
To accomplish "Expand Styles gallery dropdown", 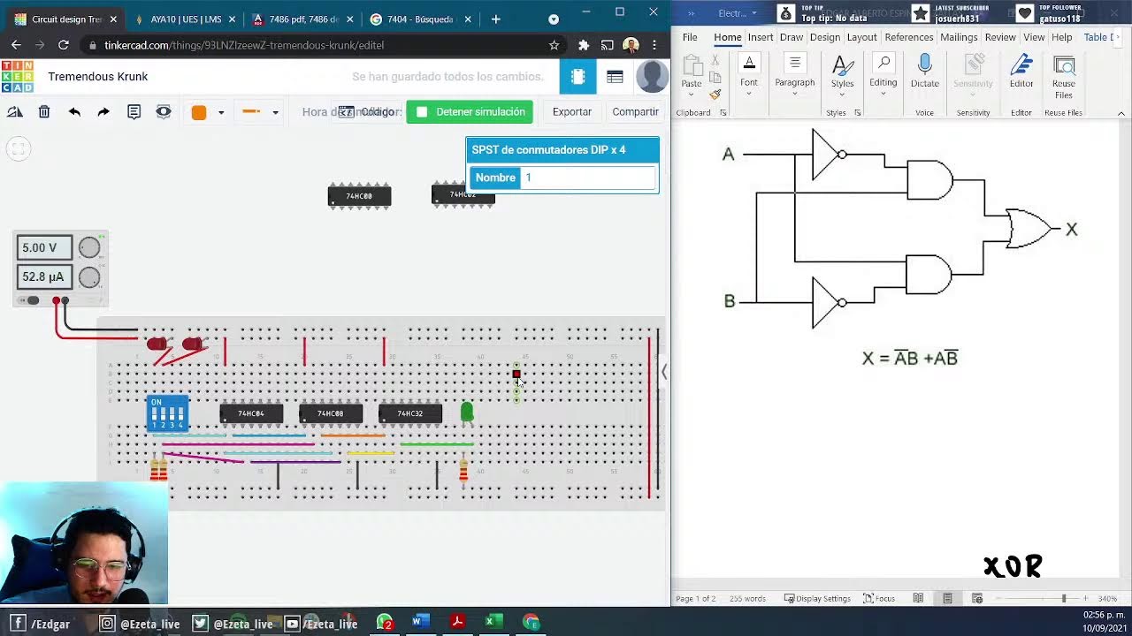I will pos(842,95).
